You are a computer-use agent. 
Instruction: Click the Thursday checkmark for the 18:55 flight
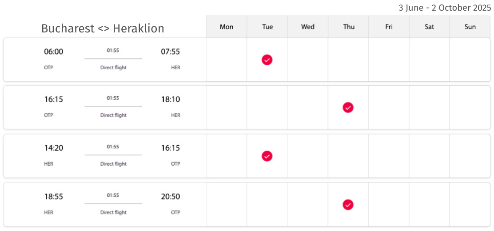click(348, 204)
